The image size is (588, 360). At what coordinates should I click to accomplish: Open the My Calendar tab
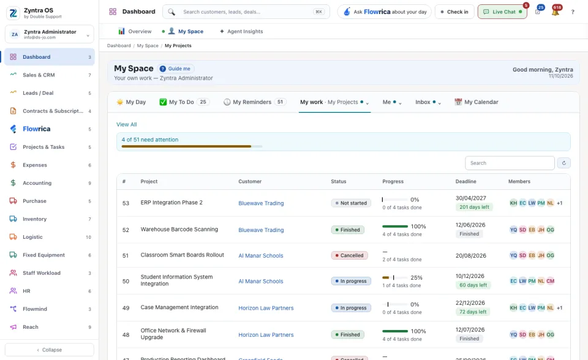pyautogui.click(x=477, y=102)
